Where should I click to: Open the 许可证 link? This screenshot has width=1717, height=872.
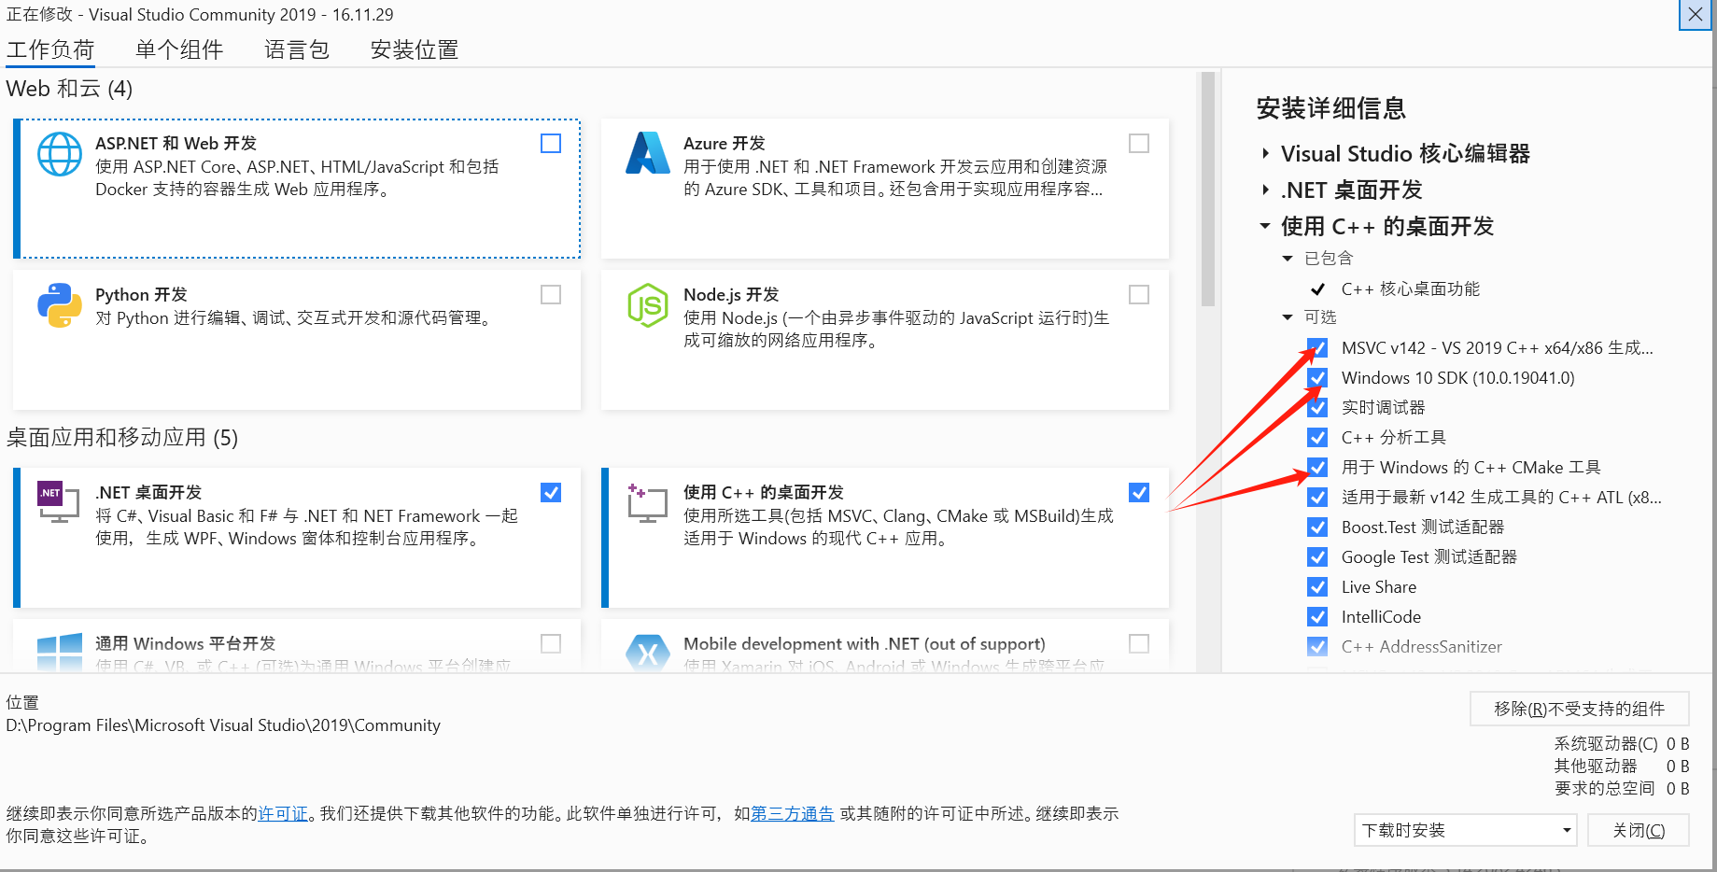[x=283, y=813]
